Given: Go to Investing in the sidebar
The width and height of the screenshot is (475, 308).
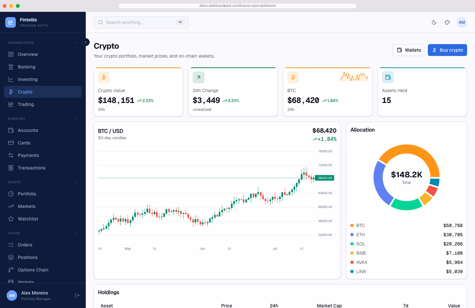Looking at the screenshot, I should pyautogui.click(x=43, y=79).
